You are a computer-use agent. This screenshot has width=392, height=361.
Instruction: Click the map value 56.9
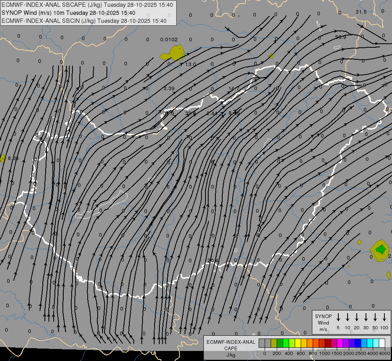(340, 37)
